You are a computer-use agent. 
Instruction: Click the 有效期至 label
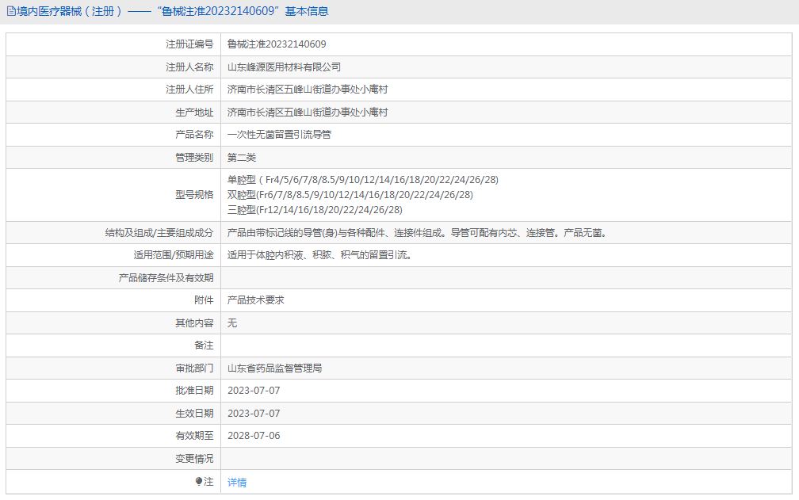[194, 436]
